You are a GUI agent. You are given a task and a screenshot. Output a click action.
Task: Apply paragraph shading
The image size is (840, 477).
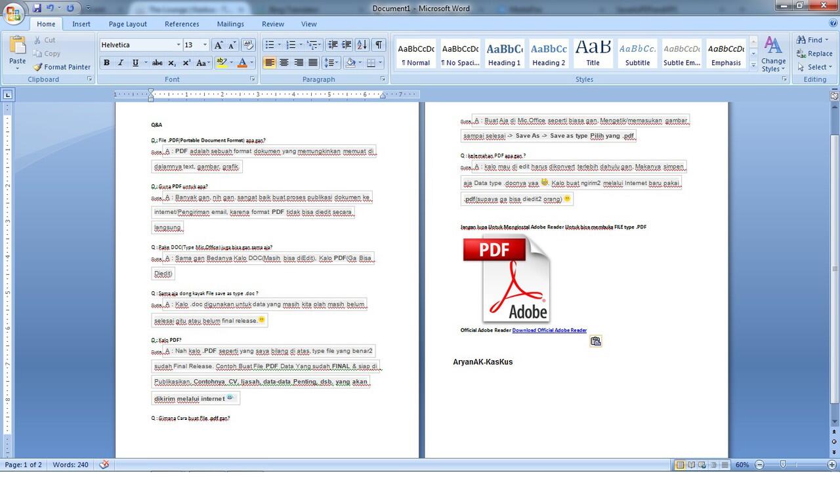click(x=350, y=63)
